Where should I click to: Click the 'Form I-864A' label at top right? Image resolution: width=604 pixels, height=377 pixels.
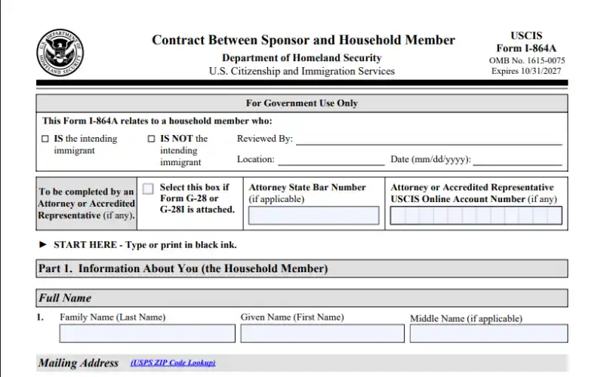pyautogui.click(x=526, y=48)
